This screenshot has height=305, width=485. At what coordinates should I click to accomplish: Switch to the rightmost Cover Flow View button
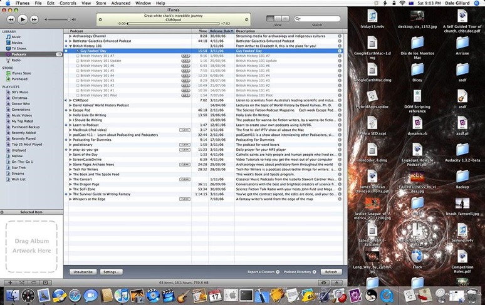coord(285,19)
